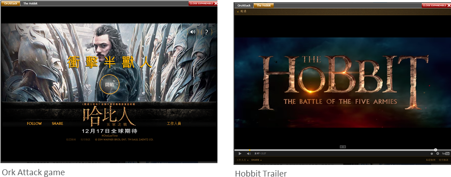Click the small handle above the trailer progress bar
This screenshot has height=177, width=451.
[x=343, y=147]
